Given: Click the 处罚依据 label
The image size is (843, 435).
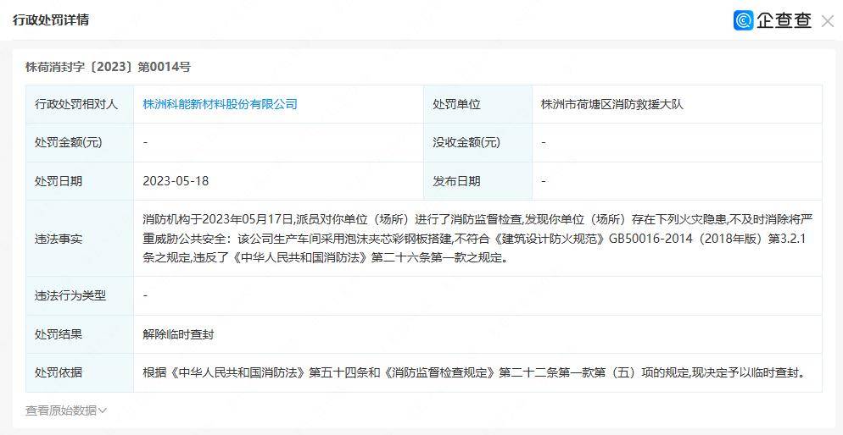Looking at the screenshot, I should (x=58, y=372).
